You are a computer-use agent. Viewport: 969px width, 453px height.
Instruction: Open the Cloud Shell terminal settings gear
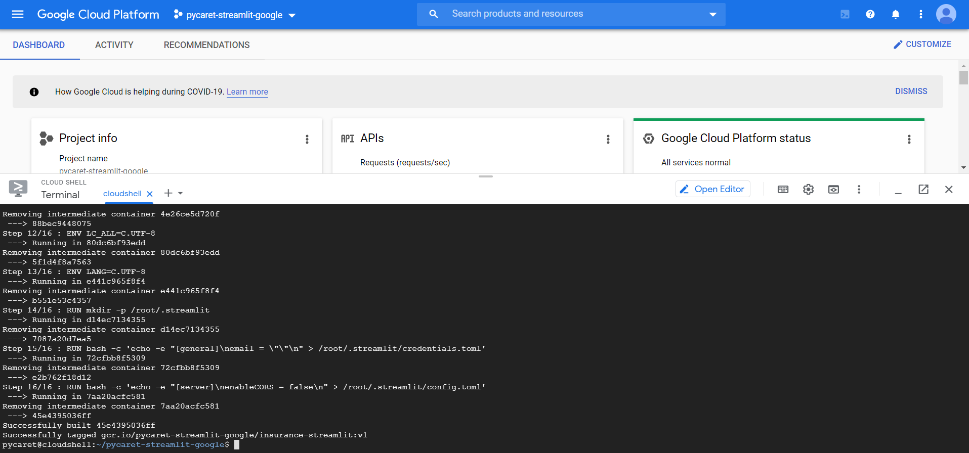pyautogui.click(x=808, y=189)
